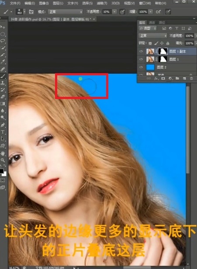This screenshot has height=269, width=197.
Task: Open flow 流量 slider dropdown
Action: [151, 12]
